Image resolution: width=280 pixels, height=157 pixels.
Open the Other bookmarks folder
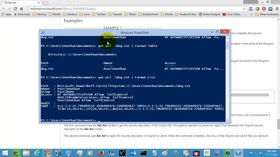(267, 14)
